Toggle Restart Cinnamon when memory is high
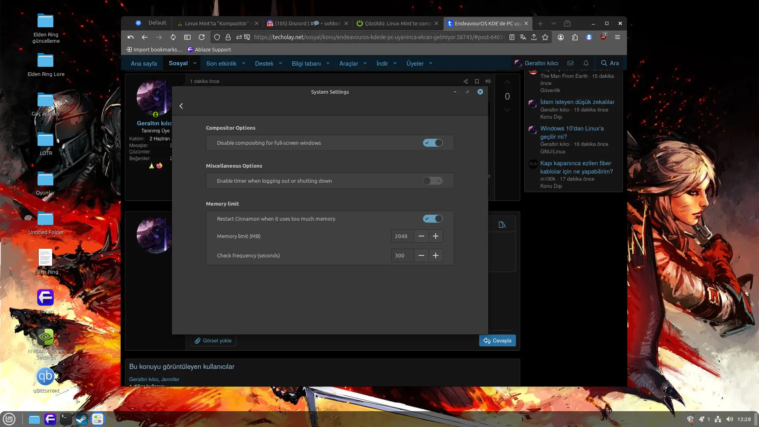This screenshot has width=759, height=427. click(432, 219)
